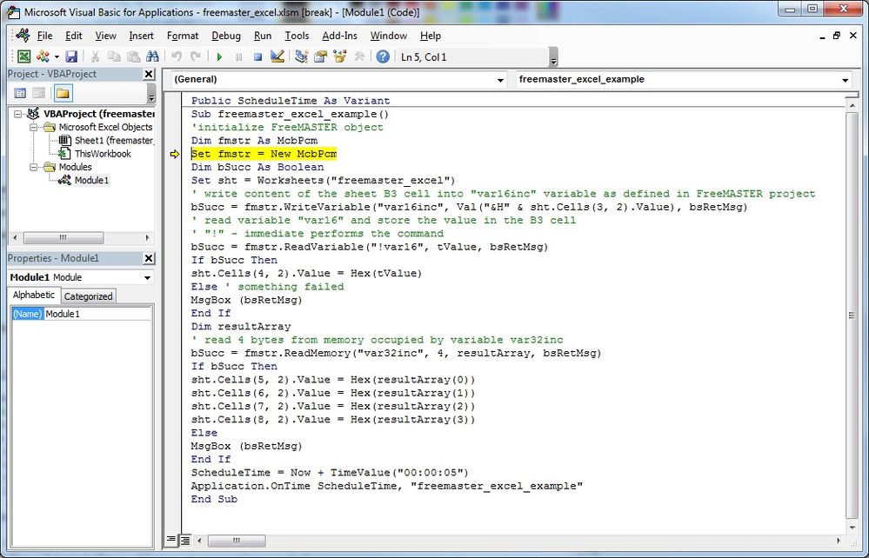This screenshot has width=869, height=558.
Task: Click the Copy toolbar icon
Action: (x=114, y=56)
